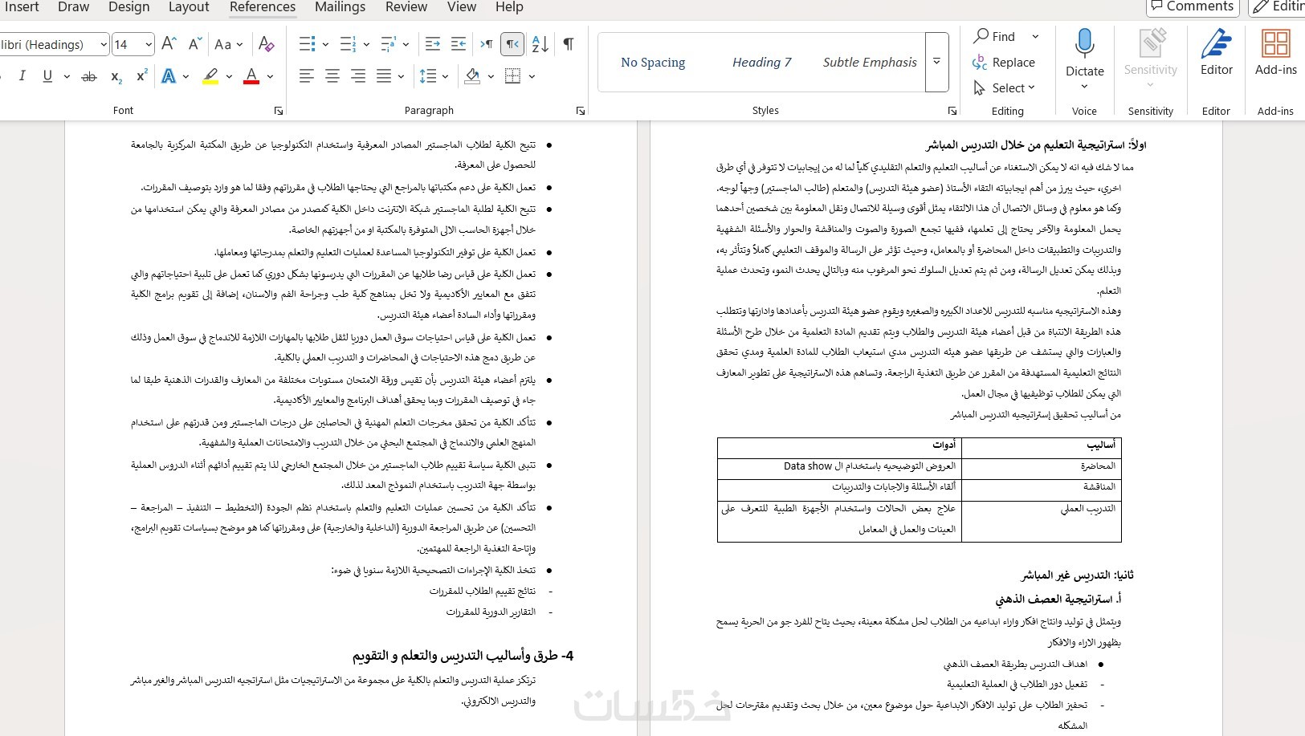Clear all formatting from selection
This screenshot has height=736, width=1305.
(x=267, y=44)
